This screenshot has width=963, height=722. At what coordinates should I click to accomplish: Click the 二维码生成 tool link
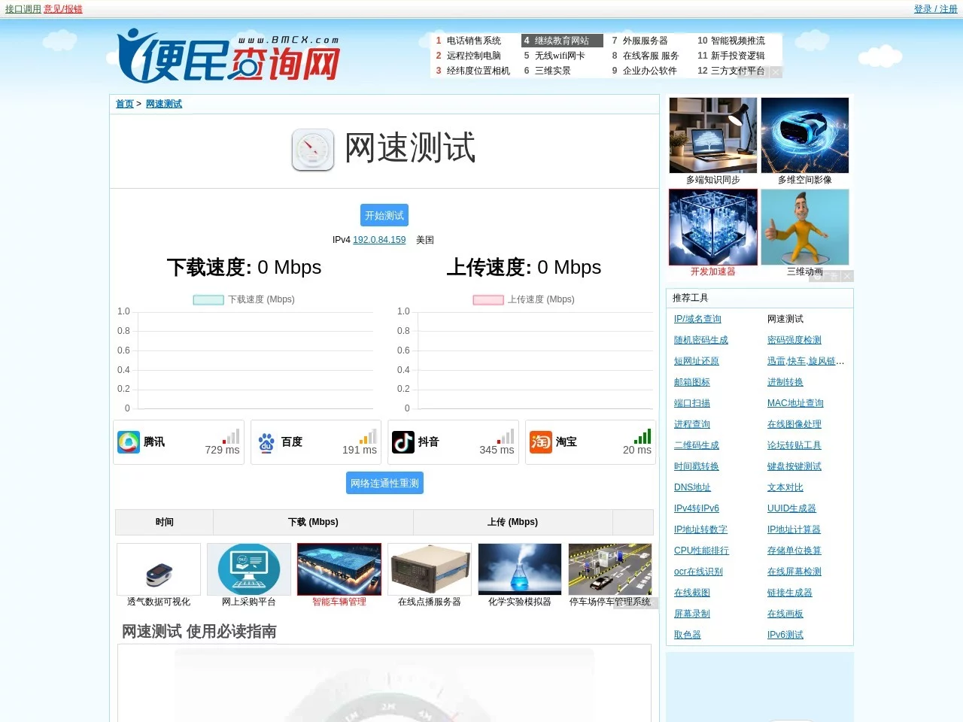(x=696, y=445)
